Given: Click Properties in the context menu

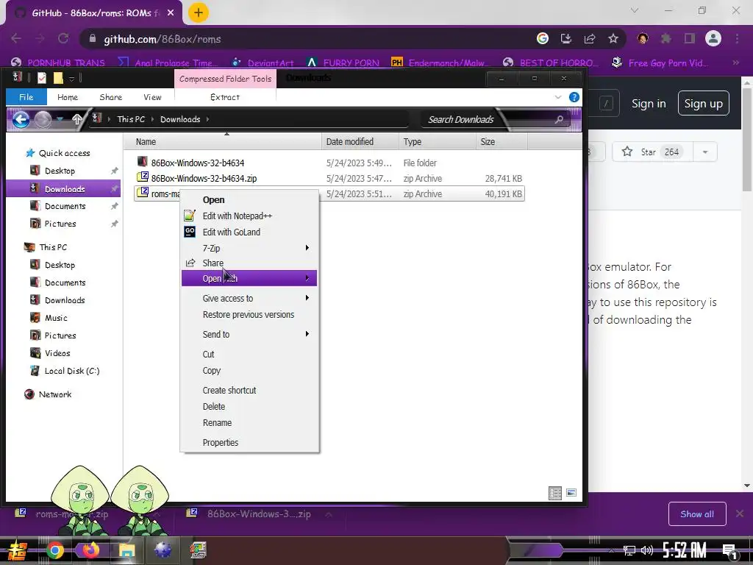Looking at the screenshot, I should (x=249, y=442).
